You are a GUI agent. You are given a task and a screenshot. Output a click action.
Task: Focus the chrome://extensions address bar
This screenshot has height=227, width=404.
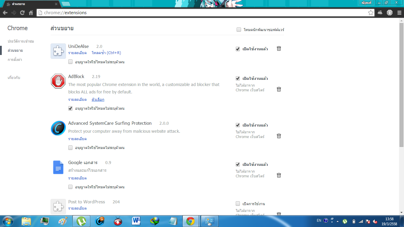click(205, 13)
